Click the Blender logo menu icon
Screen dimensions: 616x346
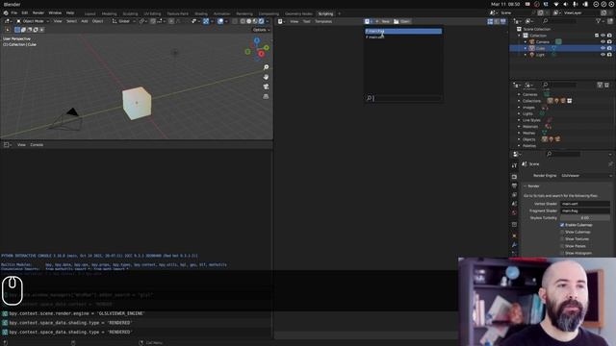click(6, 12)
